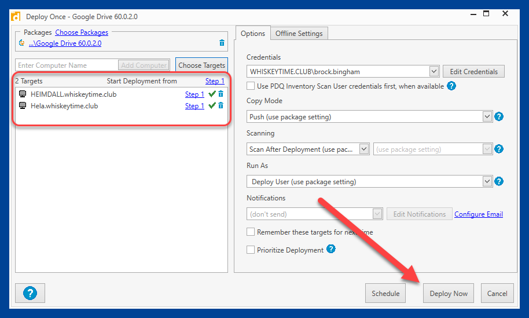
Task: Switch to the Offline Settings tab
Action: pyautogui.click(x=299, y=34)
